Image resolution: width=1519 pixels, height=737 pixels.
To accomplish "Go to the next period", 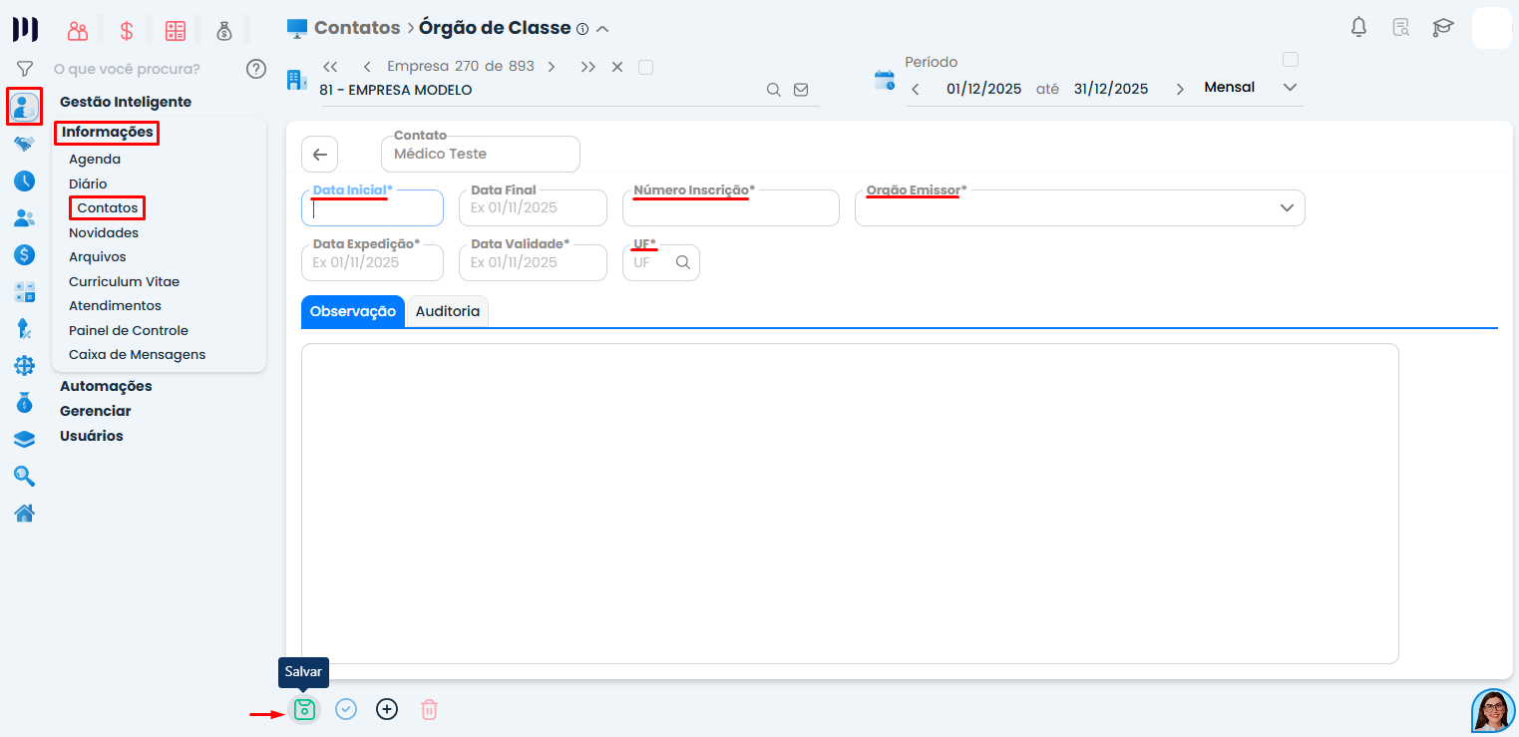I will click(x=1180, y=89).
